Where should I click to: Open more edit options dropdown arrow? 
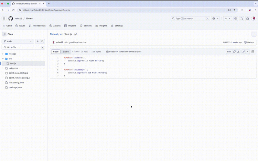pos(248,52)
